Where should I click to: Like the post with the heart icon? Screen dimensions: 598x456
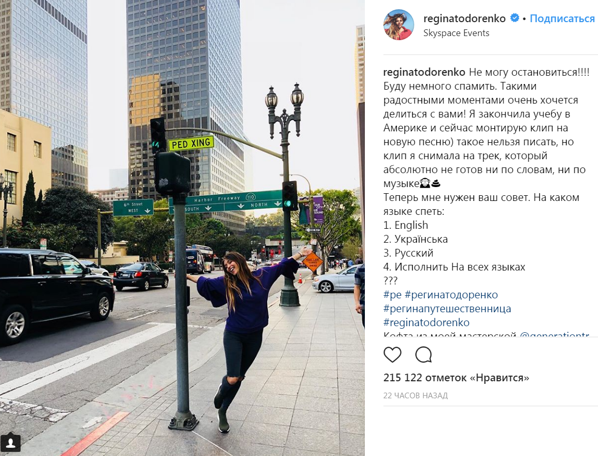click(x=392, y=355)
